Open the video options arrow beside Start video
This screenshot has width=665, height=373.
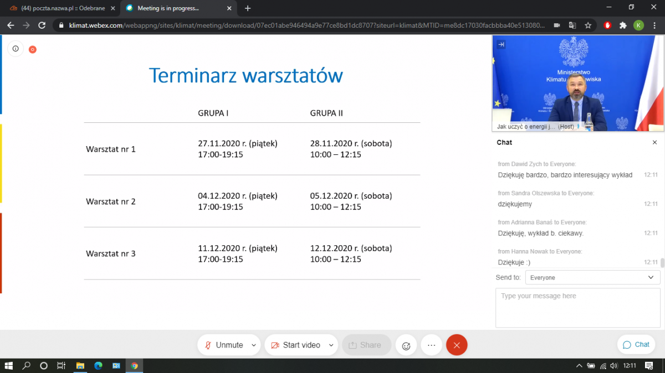tap(331, 345)
